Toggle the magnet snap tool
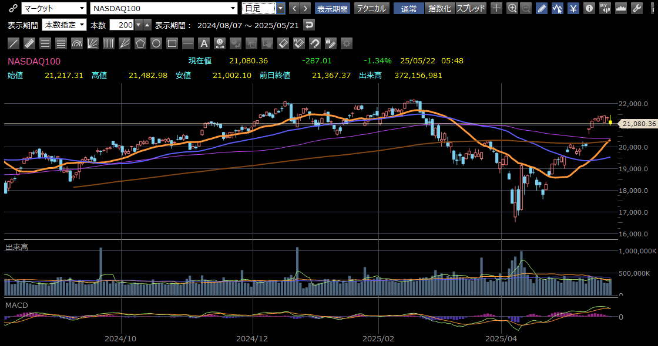The width and height of the screenshot is (658, 346). (x=315, y=43)
